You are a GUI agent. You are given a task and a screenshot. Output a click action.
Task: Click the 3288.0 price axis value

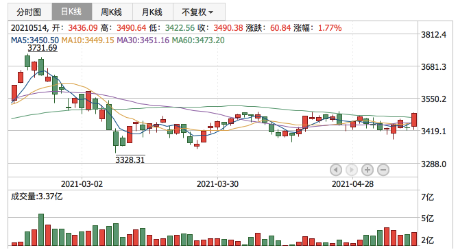433,164
